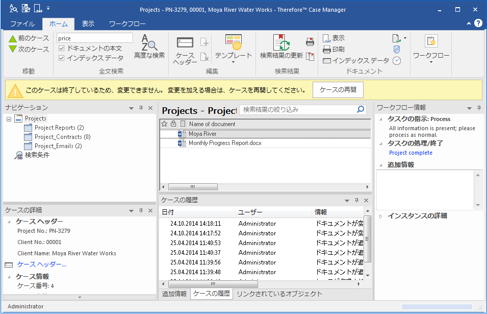The height and width of the screenshot is (314, 487).
Task: Open 高度な検索 advanced search
Action: point(149,46)
